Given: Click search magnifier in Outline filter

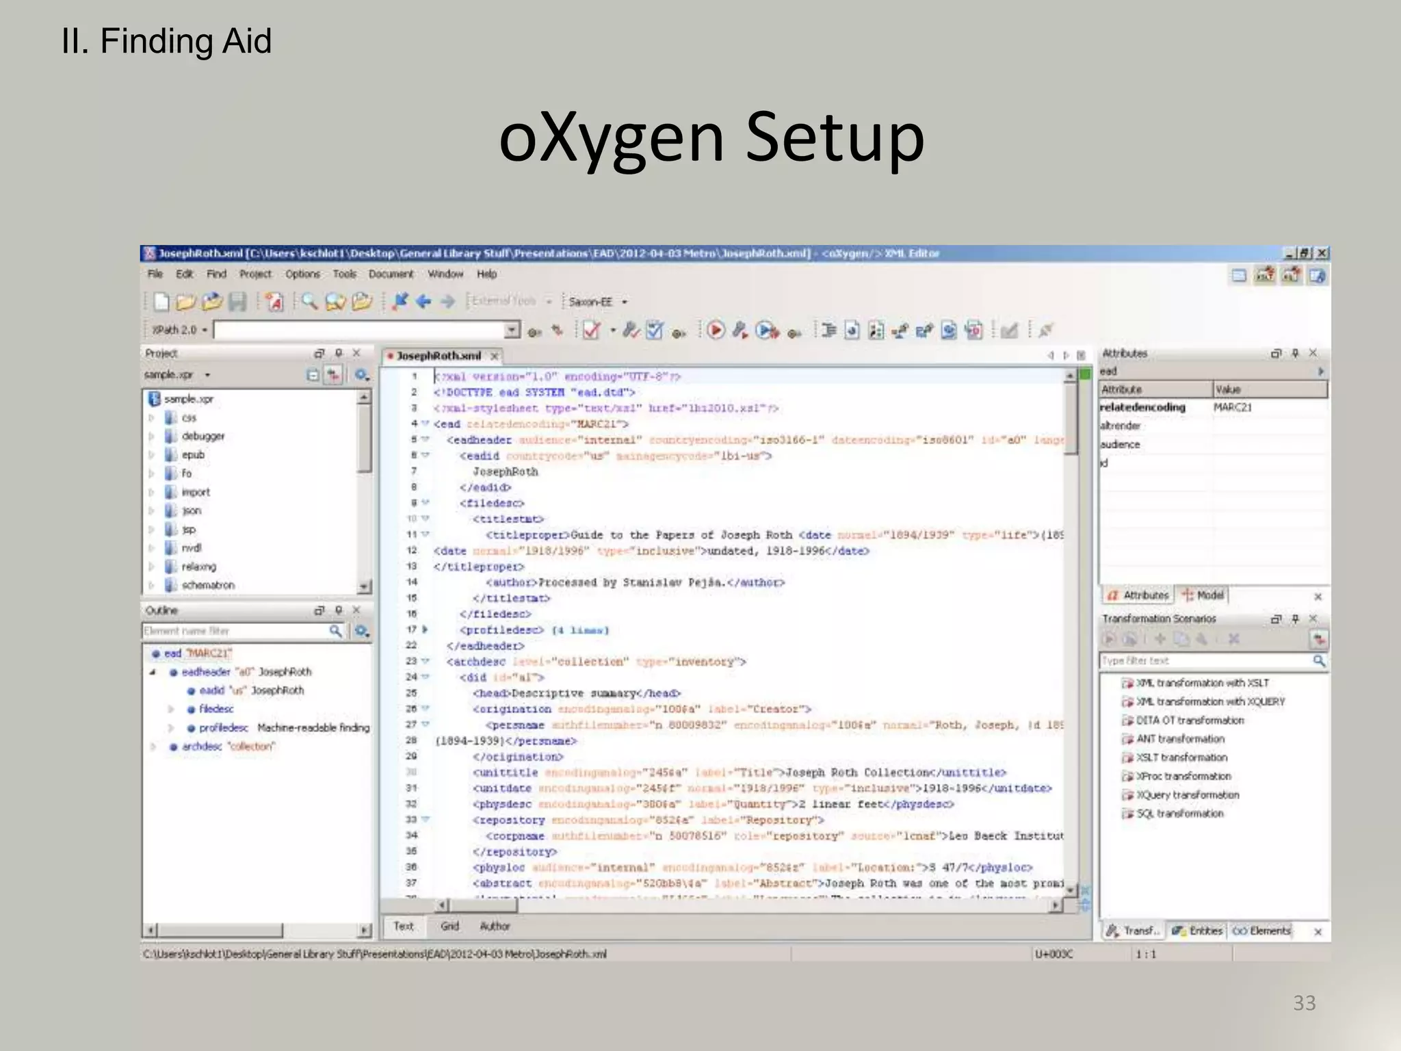Looking at the screenshot, I should tap(335, 631).
